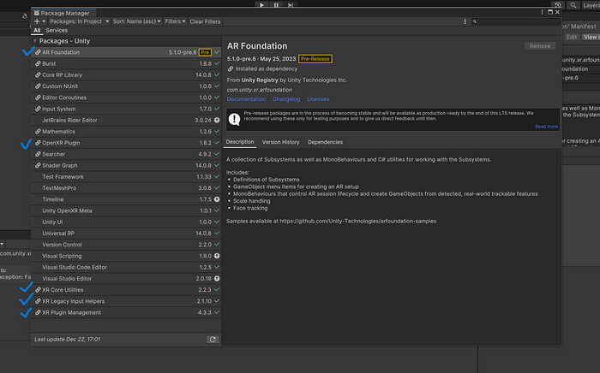Click the update-available icon on the Visual Scripting row
This screenshot has width=600, height=373.
tap(217, 256)
